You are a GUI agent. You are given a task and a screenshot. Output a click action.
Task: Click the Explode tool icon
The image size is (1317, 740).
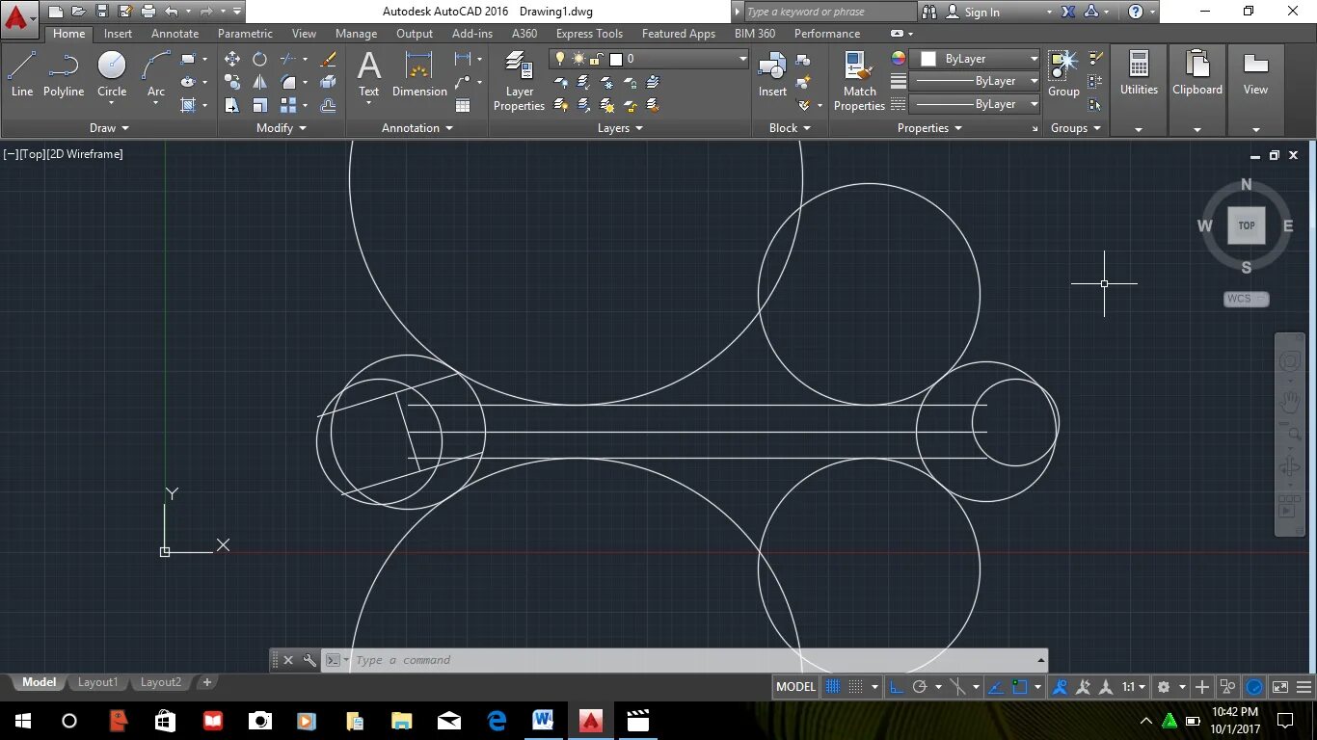point(328,82)
